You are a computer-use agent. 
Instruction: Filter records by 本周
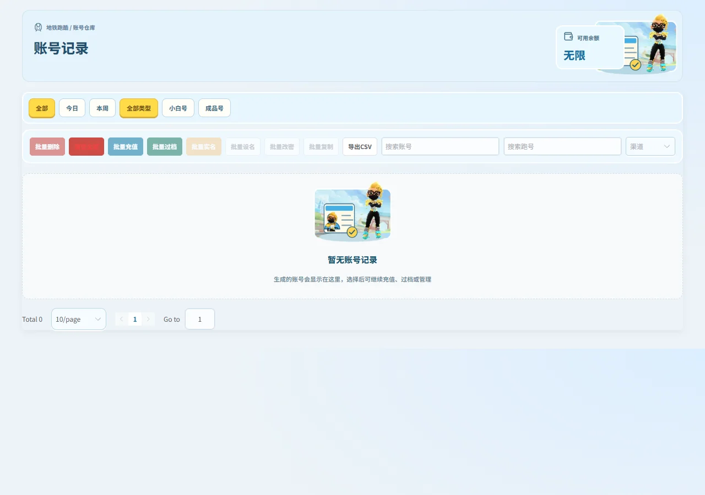pos(102,108)
